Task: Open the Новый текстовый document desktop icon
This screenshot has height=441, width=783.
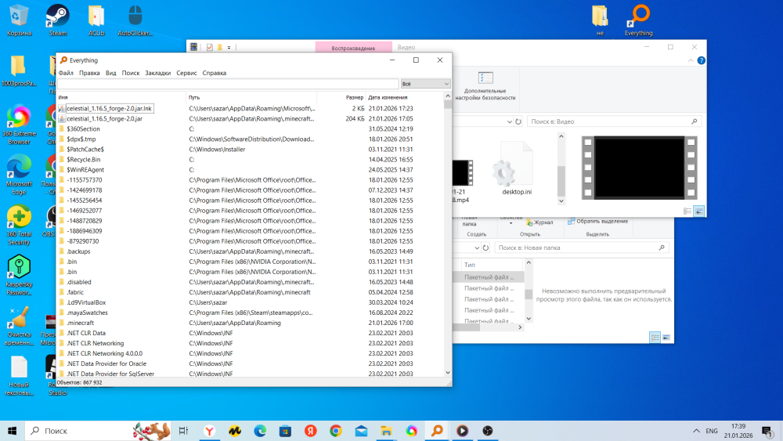Action: coord(19,375)
